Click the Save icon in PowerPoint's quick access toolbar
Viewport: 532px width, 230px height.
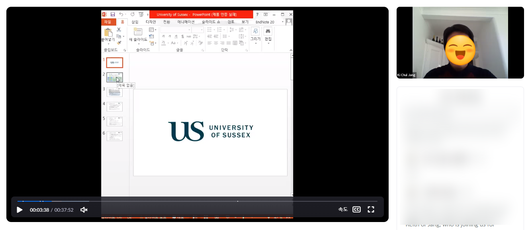click(113, 14)
